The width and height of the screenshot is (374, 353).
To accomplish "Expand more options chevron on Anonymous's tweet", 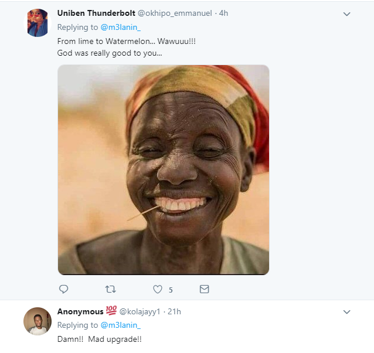I will (346, 312).
